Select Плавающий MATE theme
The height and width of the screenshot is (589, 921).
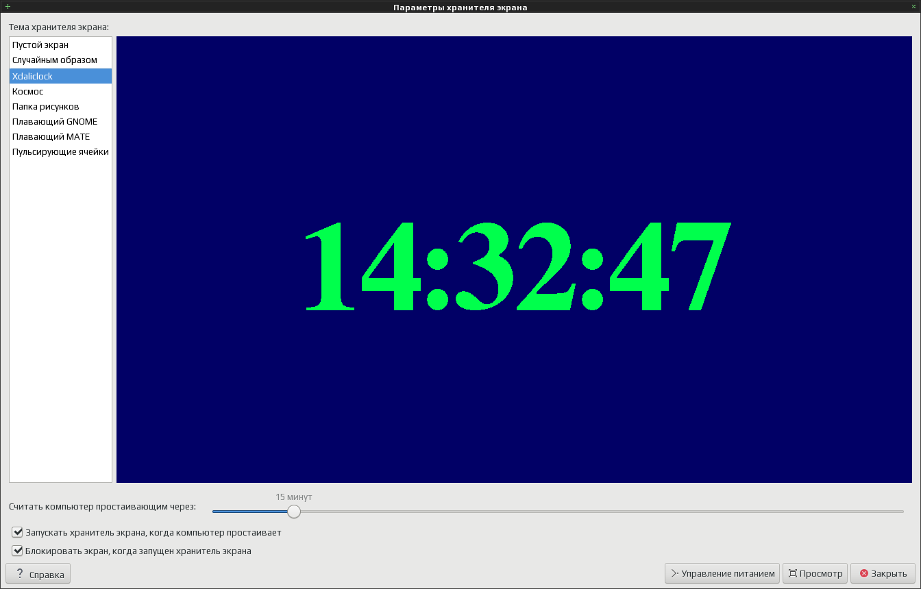click(x=60, y=136)
